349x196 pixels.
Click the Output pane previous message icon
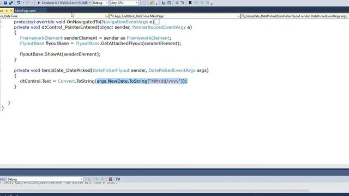click(x=97, y=179)
